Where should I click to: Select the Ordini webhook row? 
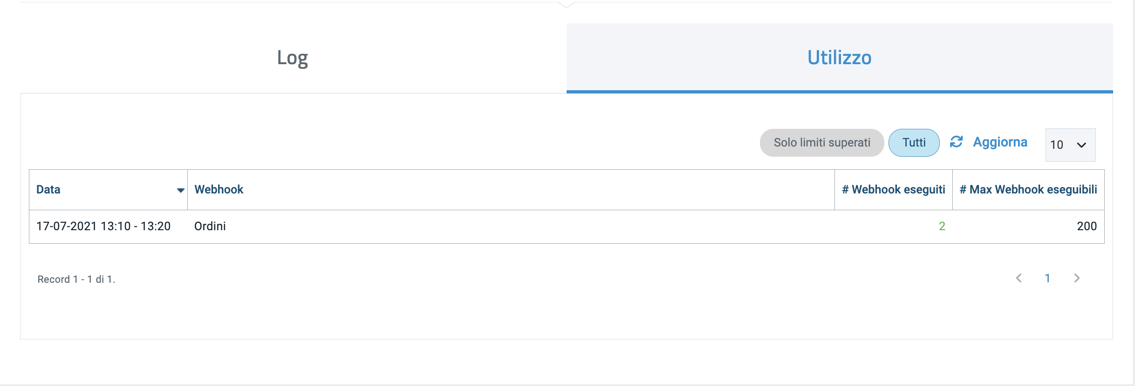(x=211, y=226)
